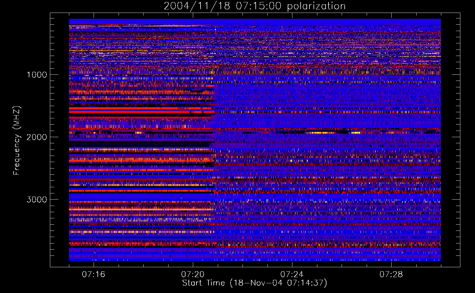Click the 07:24 time axis label
Screen dimensions: 475x293
point(292,275)
